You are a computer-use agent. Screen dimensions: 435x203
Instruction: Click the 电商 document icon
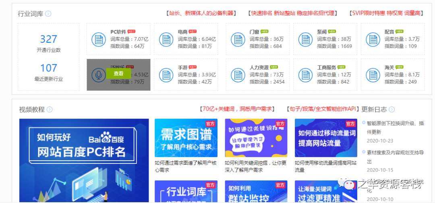click(x=166, y=40)
